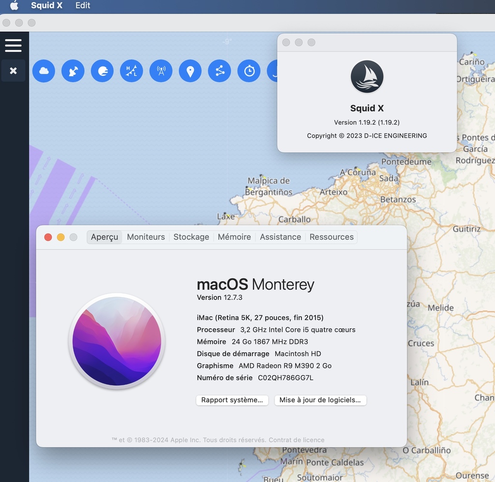Select the Aperçu tab
This screenshot has width=495, height=482.
click(104, 237)
